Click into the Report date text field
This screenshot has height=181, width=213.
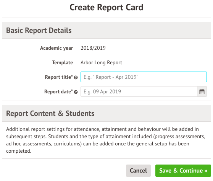[139, 91]
